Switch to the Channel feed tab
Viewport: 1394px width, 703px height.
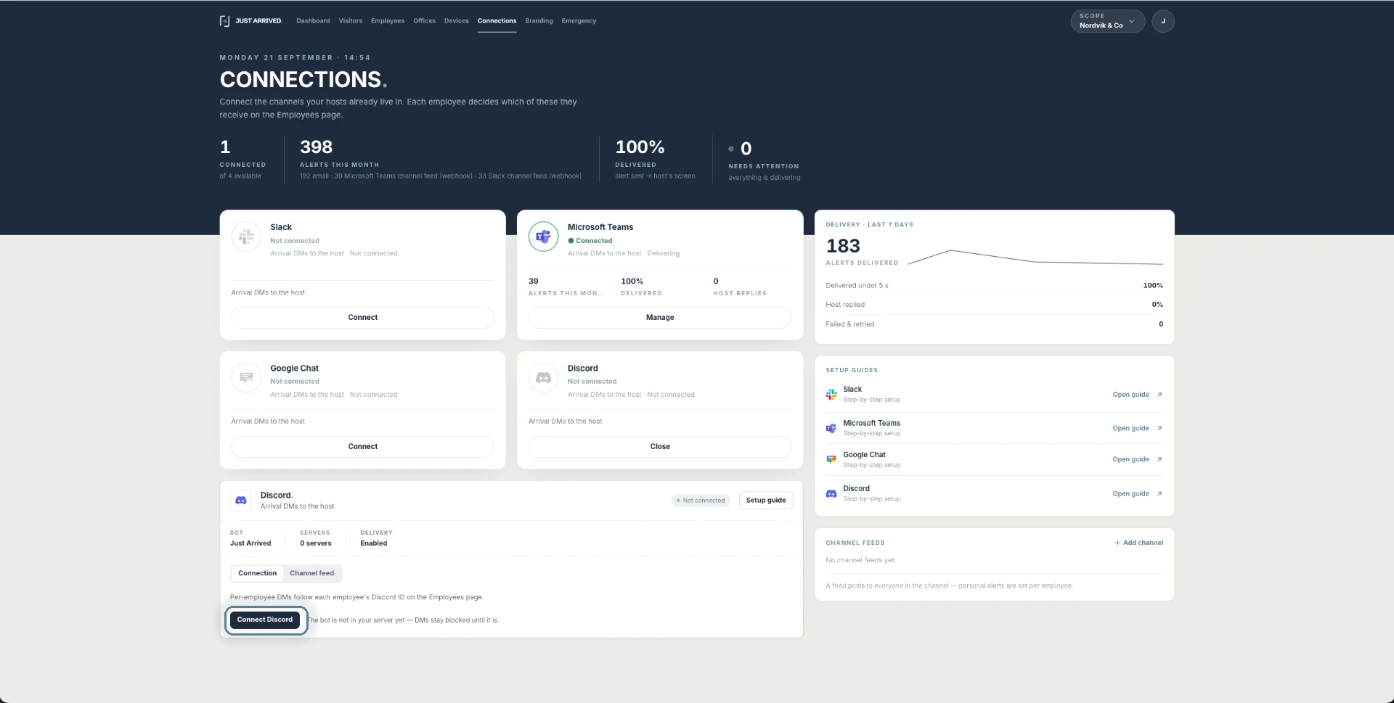click(312, 574)
